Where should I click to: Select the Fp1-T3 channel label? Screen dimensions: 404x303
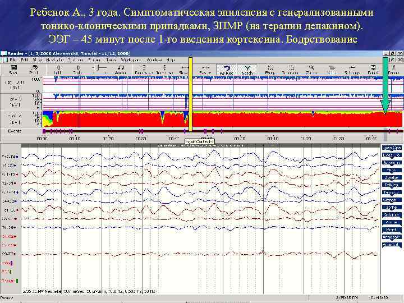(x=10, y=175)
